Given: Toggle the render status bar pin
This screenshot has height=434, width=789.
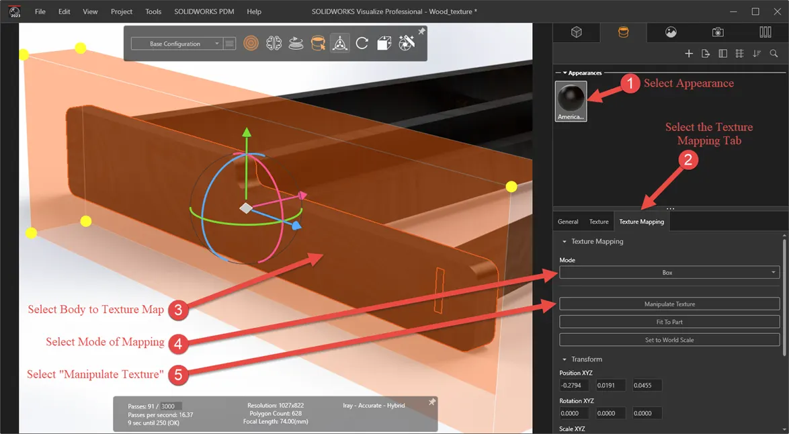Looking at the screenshot, I should click(431, 402).
